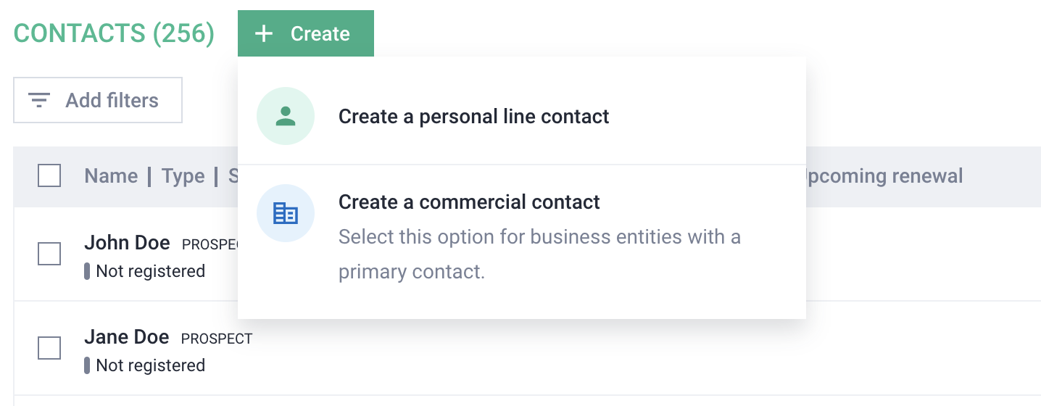Image resolution: width=1041 pixels, height=406 pixels.
Task: Tick the checkbox for Jane Doe
Action: click(x=49, y=348)
